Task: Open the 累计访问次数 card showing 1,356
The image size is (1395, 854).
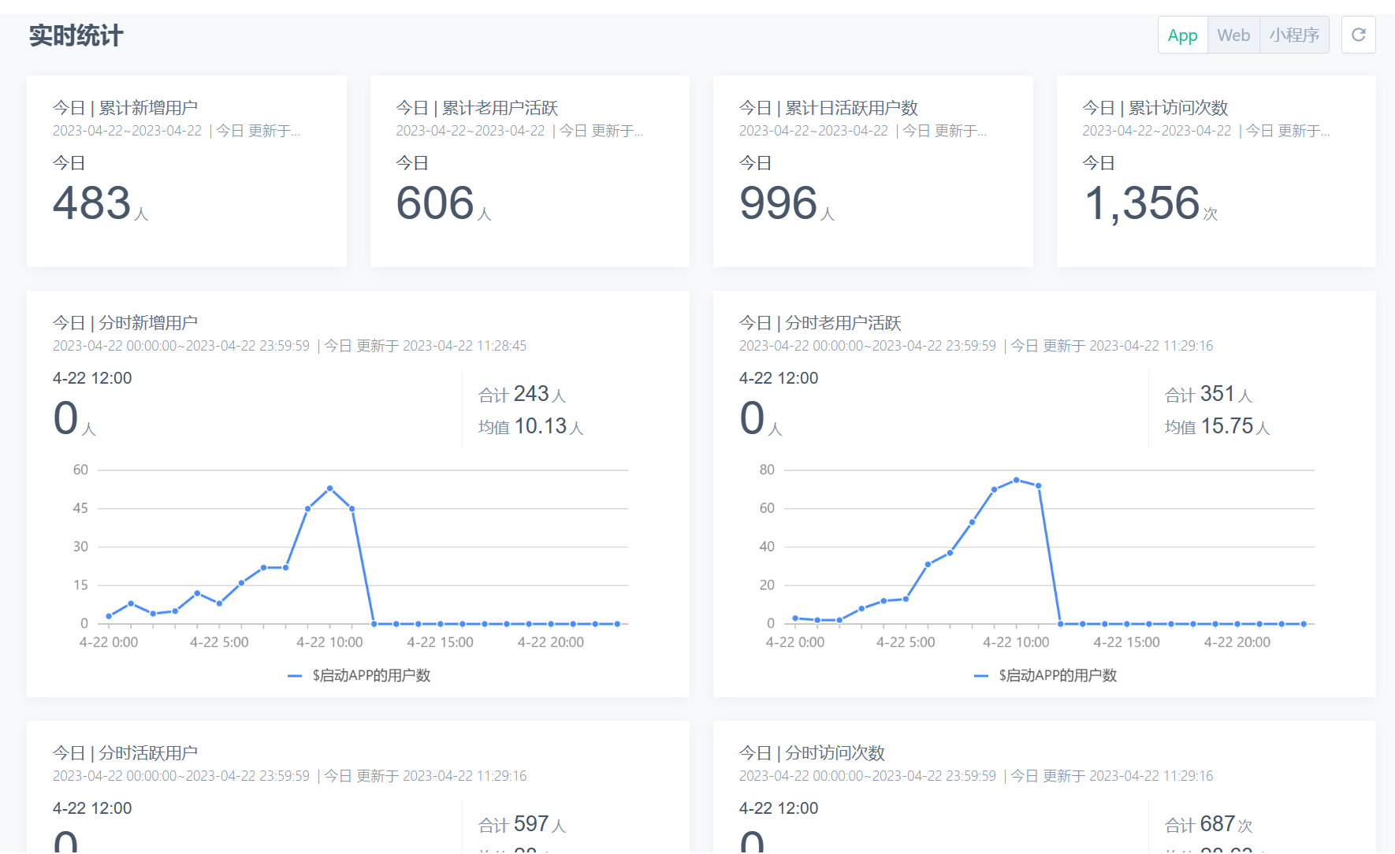Action: point(1216,171)
